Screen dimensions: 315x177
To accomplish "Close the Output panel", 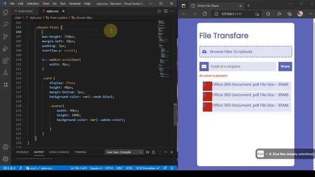I will (x=172, y=152).
